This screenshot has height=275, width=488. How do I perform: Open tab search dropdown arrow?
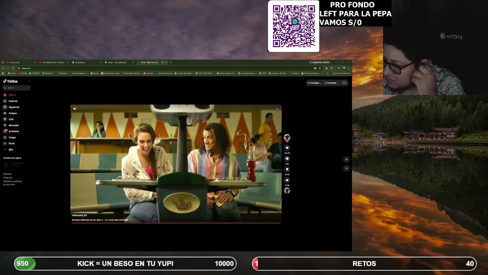coord(2,62)
